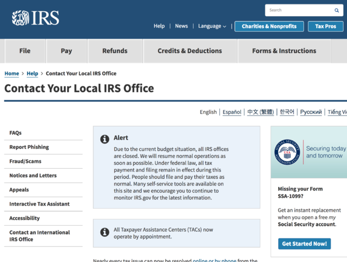Click the IRS logo in header
Image resolution: width=347 pixels, height=262 pixels.
[x=35, y=18]
